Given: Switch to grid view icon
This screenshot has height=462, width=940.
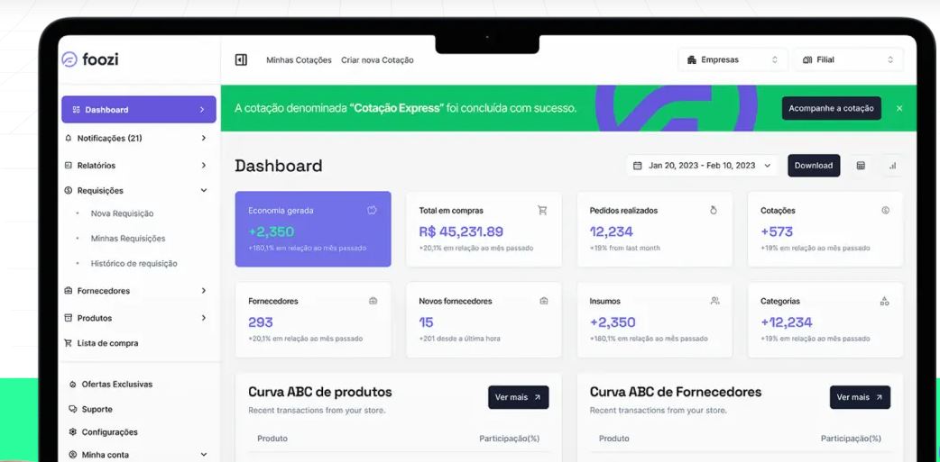Looking at the screenshot, I should pos(861,166).
